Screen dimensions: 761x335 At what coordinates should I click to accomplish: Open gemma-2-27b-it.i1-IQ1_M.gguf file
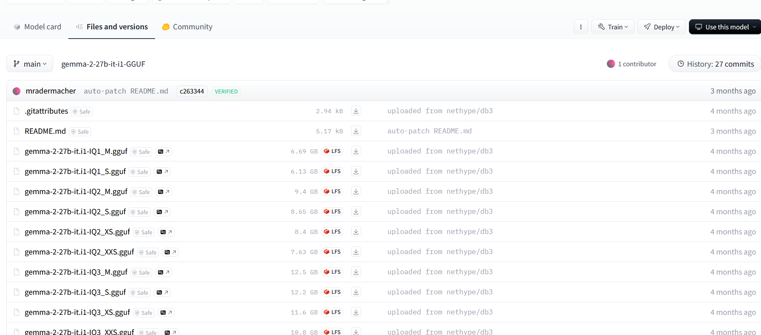[x=76, y=151]
